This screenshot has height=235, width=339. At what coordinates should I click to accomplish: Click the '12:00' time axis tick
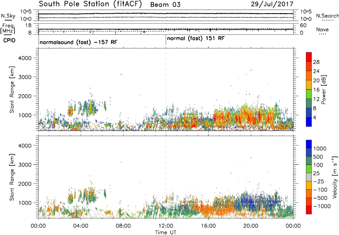[166, 226]
